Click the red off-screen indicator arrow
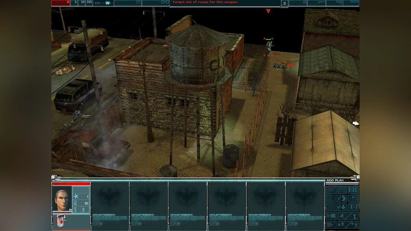Viewport: 411px width, 231px height. [268, 11]
